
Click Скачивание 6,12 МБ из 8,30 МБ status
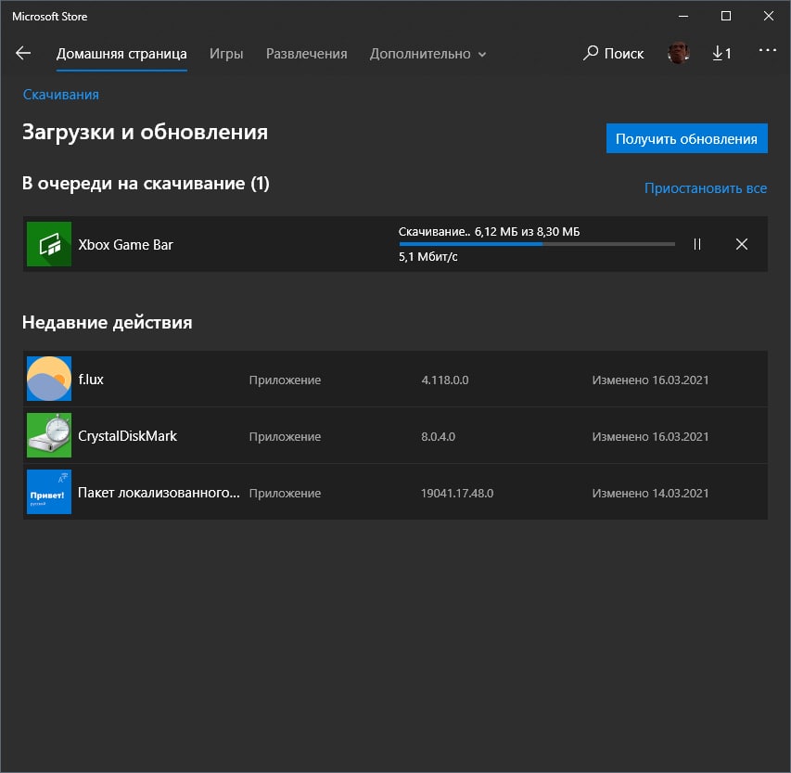[x=490, y=231]
